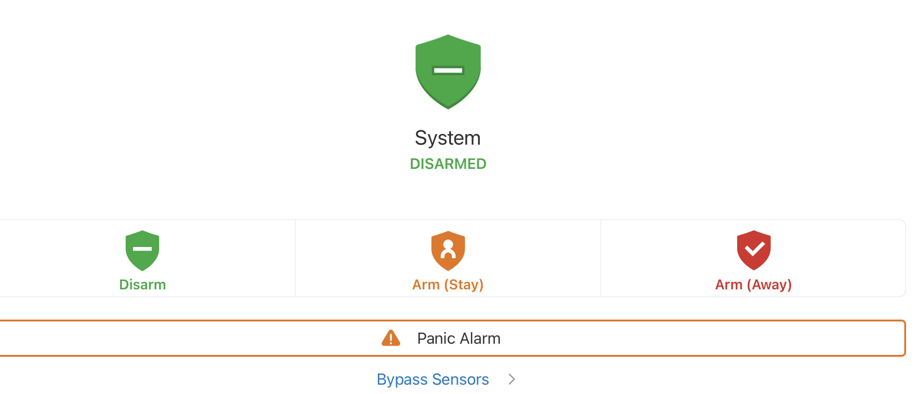Select the green Disarm shield icon
Viewport: 921px width, 394px height.
click(142, 250)
